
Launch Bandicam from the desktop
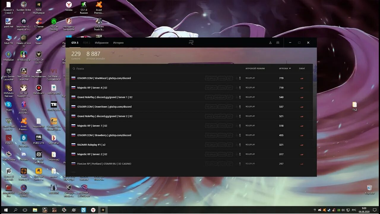click(39, 89)
